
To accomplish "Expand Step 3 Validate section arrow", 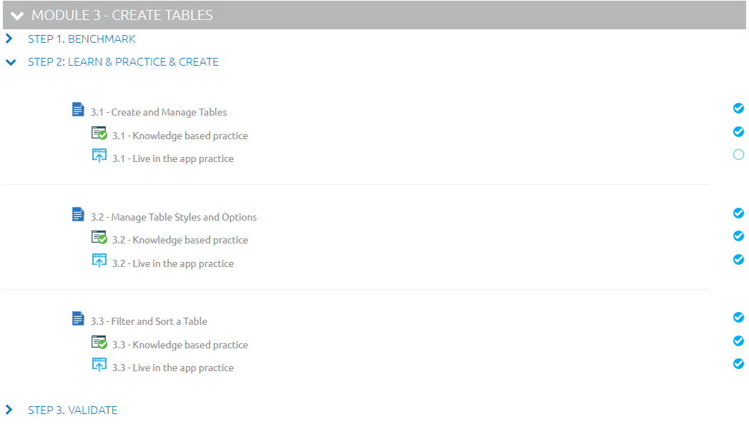I will tap(9, 410).
